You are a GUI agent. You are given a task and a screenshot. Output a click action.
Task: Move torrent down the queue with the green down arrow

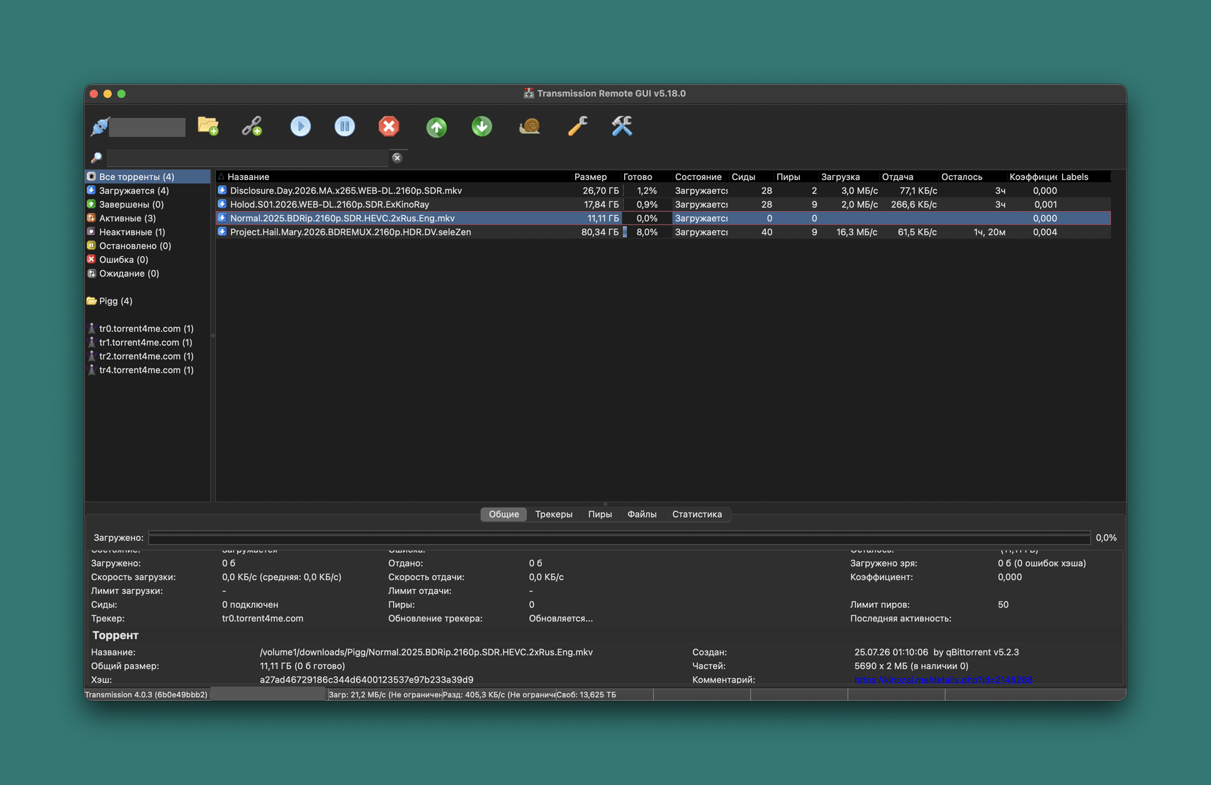click(x=481, y=126)
